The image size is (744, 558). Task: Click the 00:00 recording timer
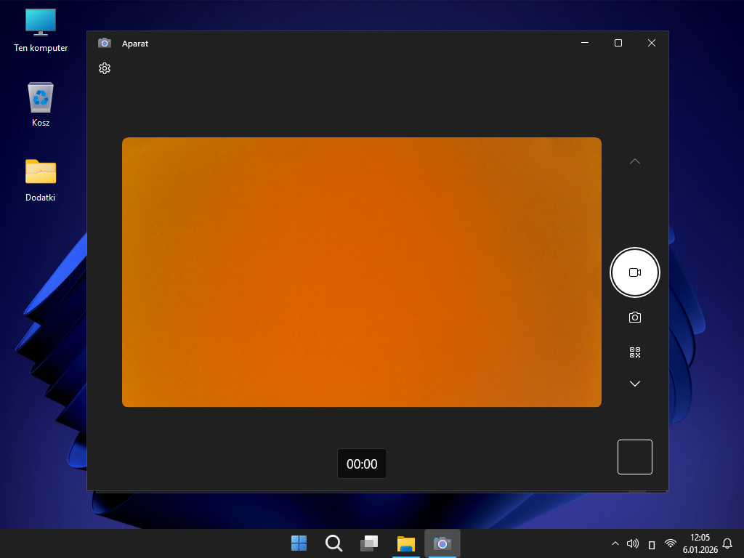[x=362, y=464]
